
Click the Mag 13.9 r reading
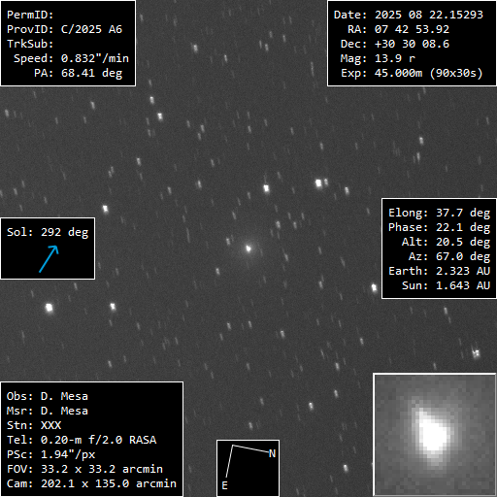pos(378,58)
